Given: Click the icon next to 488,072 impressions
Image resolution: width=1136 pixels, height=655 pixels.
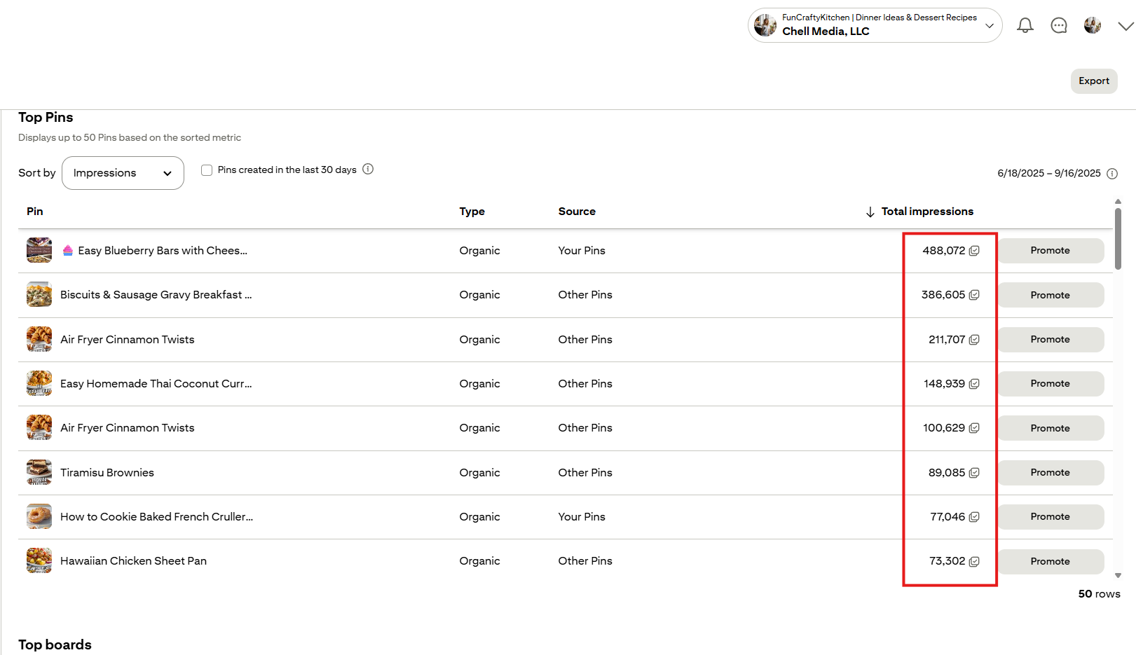Looking at the screenshot, I should pyautogui.click(x=974, y=251).
